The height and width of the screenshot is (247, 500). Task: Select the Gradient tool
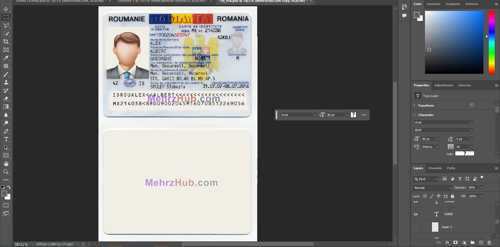(x=6, y=107)
